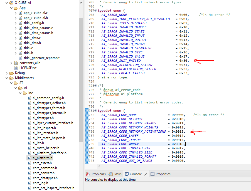Collapse the ST folder
This screenshot has width=251, height=191.
pyautogui.click(x=11, y=83)
